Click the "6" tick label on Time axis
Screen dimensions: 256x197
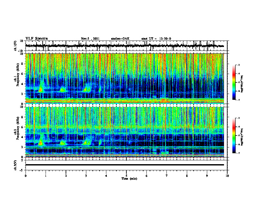click(x=147, y=176)
